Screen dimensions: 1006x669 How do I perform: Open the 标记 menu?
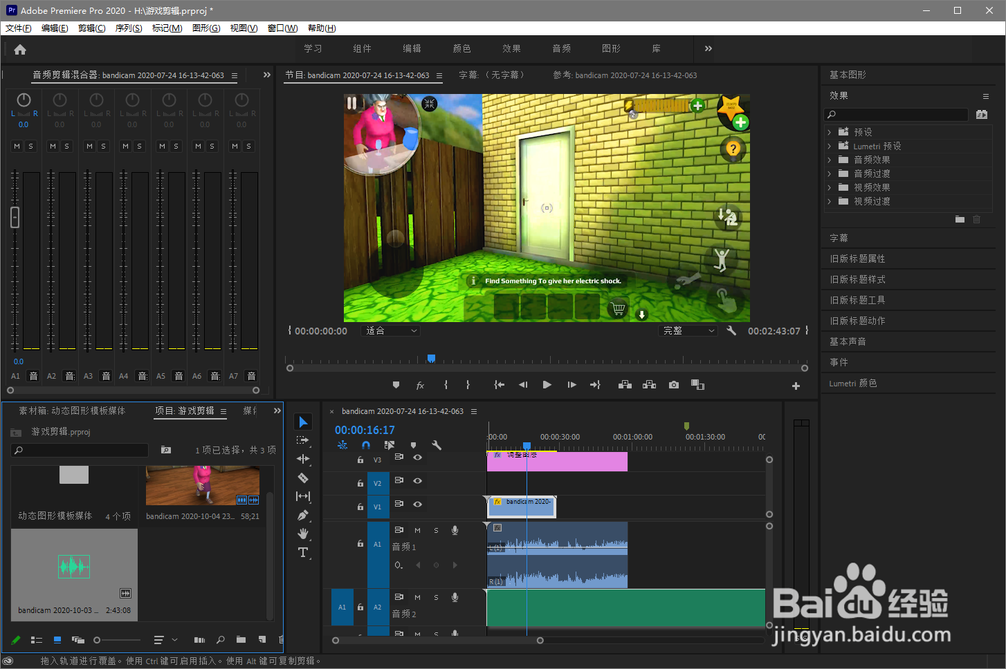167,28
